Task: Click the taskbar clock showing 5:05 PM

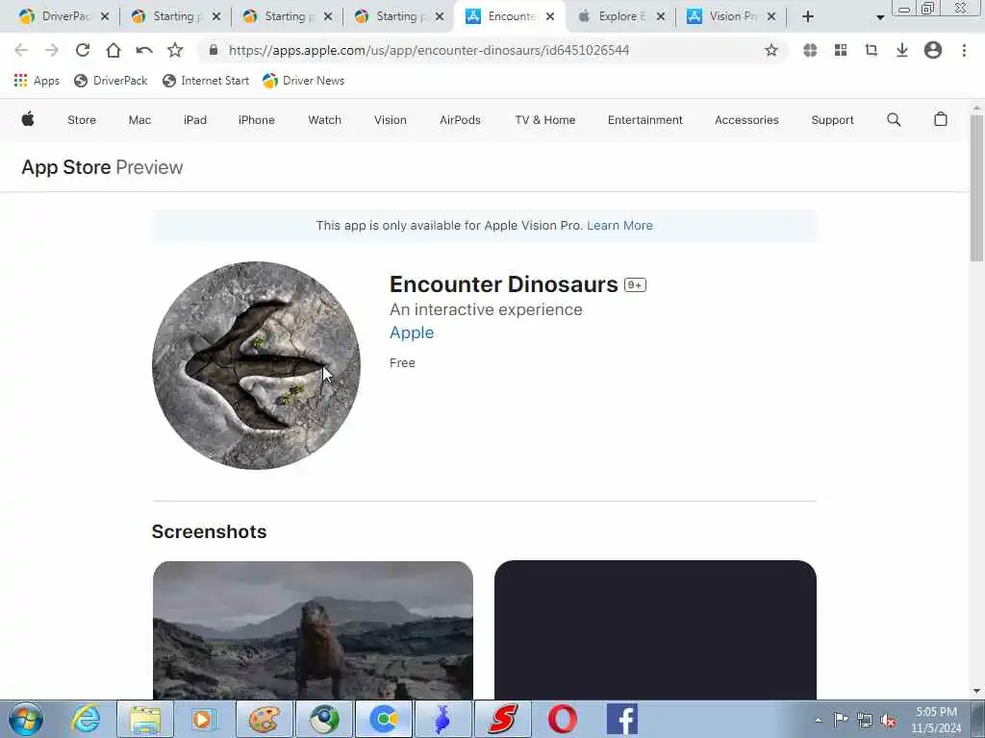Action: pyautogui.click(x=936, y=720)
